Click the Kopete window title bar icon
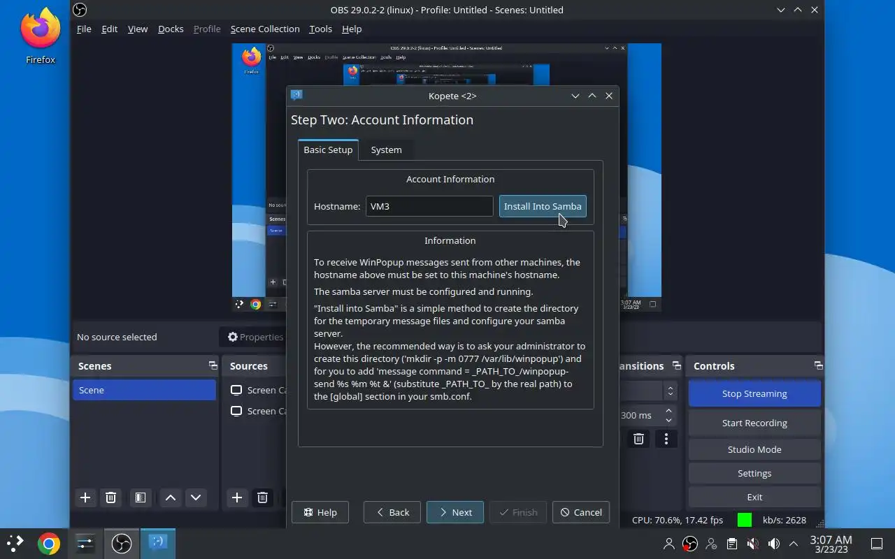The height and width of the screenshot is (559, 895). tap(296, 95)
